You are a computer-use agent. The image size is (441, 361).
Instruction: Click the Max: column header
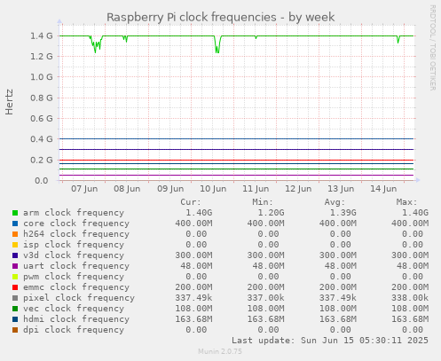(406, 202)
